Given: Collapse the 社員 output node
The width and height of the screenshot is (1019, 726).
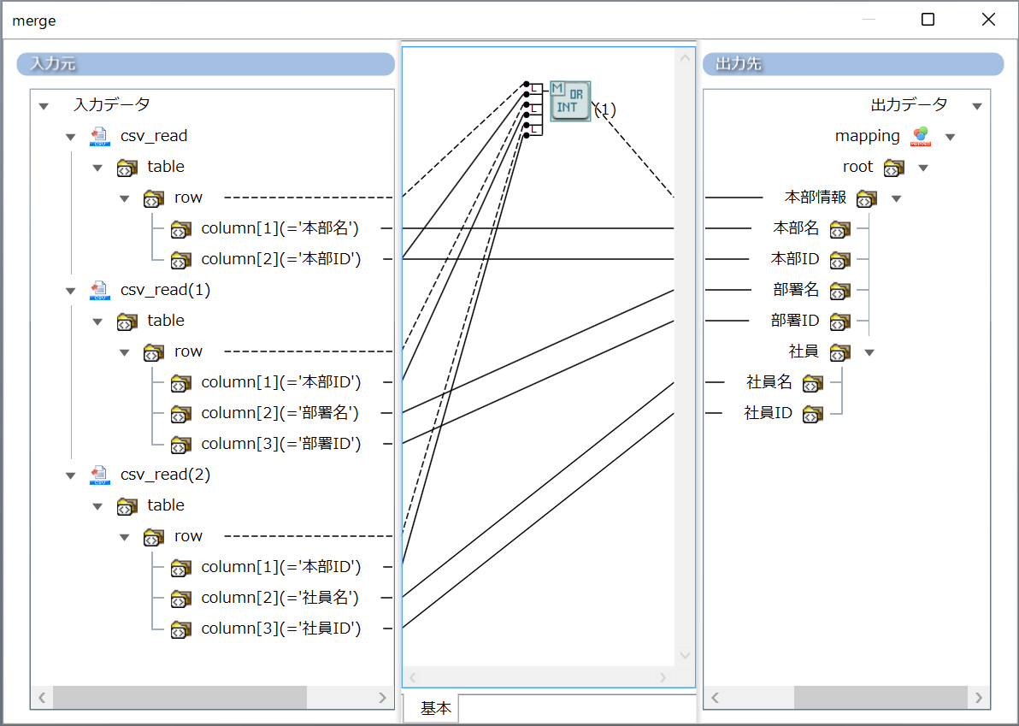Looking at the screenshot, I should click(x=869, y=353).
